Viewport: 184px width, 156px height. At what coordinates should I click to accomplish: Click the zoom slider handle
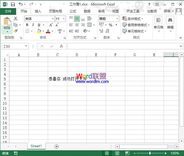pyautogui.click(x=150, y=153)
